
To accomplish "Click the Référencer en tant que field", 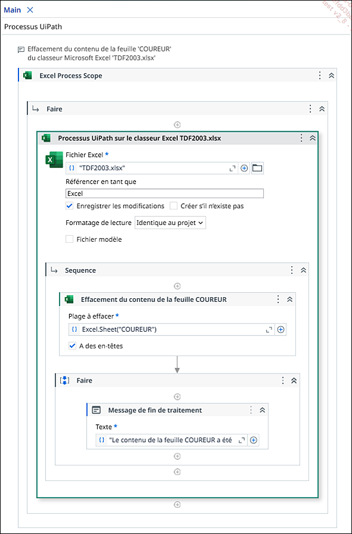I will pos(165,193).
